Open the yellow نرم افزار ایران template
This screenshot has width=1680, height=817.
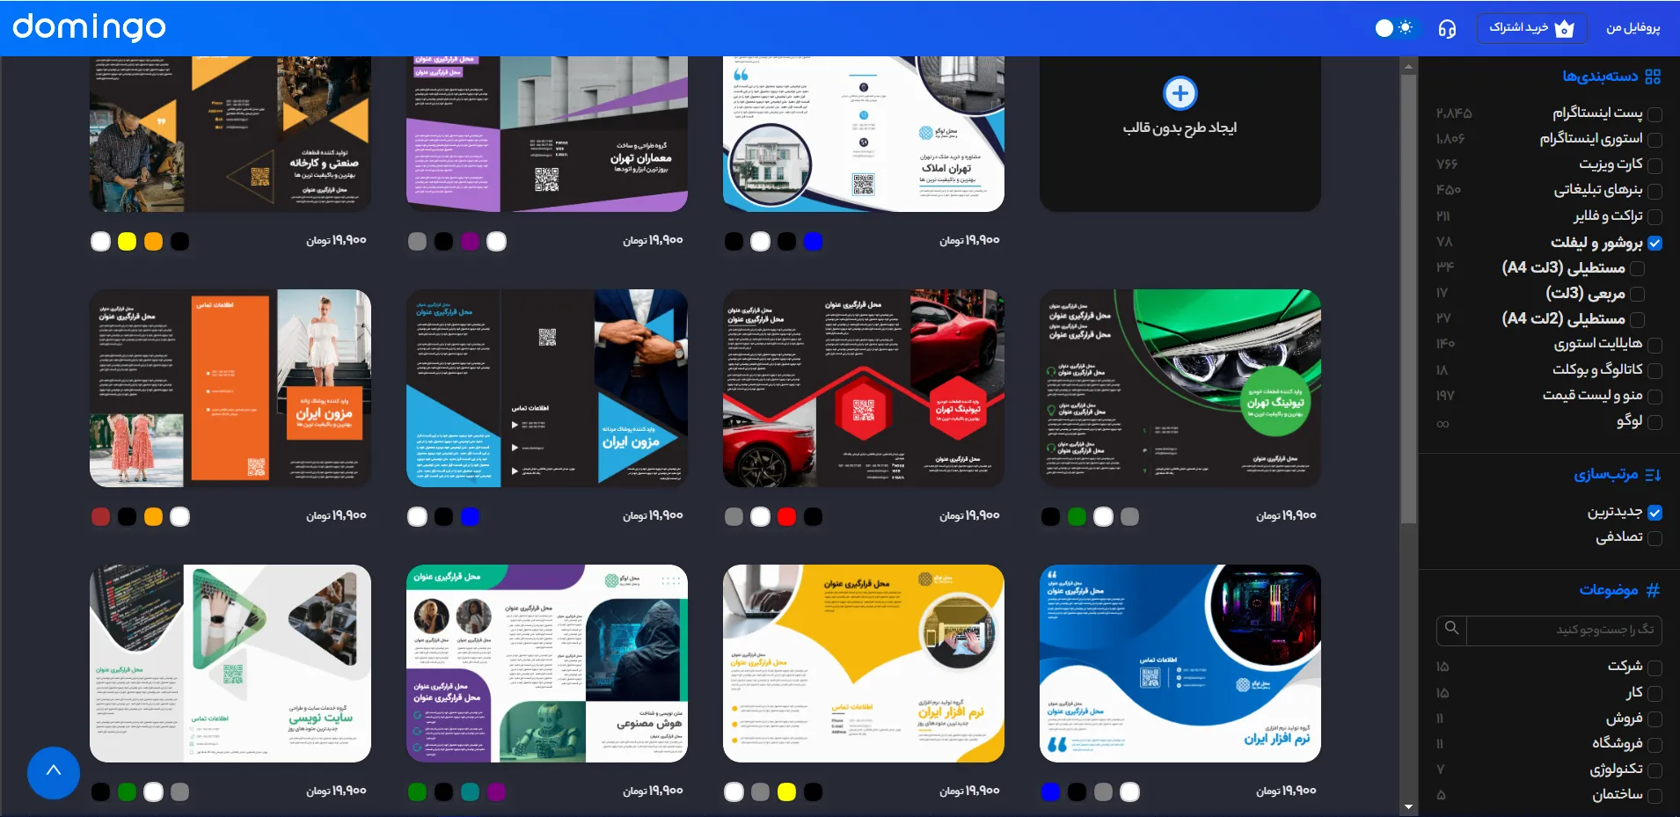point(864,663)
